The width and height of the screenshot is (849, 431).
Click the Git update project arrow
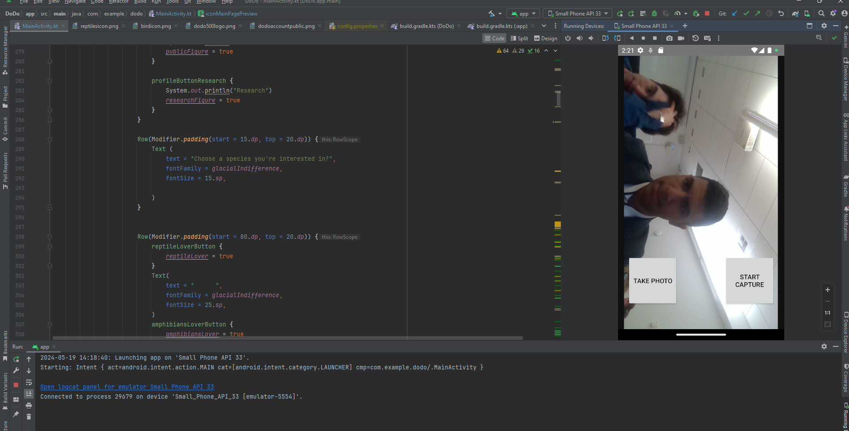pyautogui.click(x=735, y=14)
